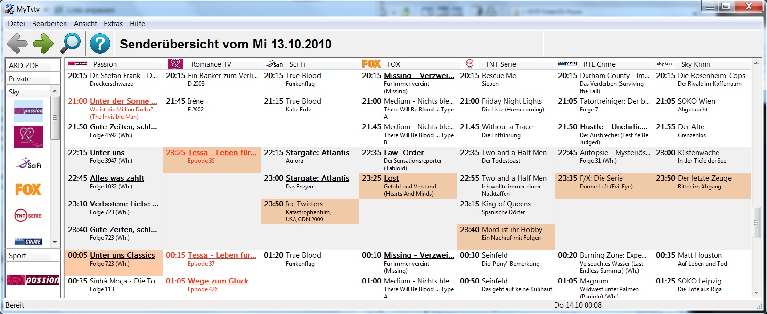Click programme grid vertical scrollbar thumb
The height and width of the screenshot is (314, 767).
756,222
